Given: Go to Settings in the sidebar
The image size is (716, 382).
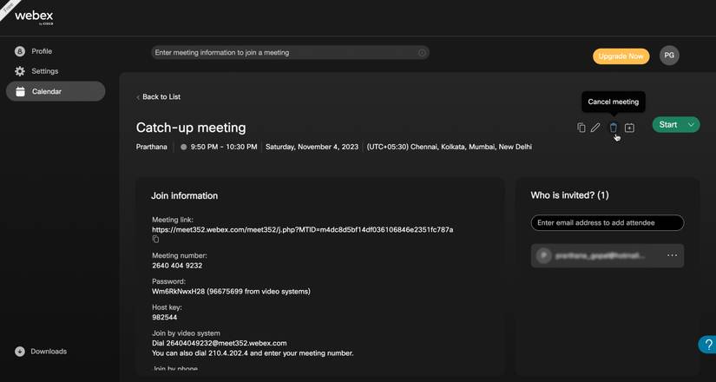Looking at the screenshot, I should (x=44, y=71).
